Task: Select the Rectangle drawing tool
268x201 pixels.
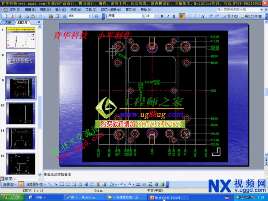Action: point(62,184)
